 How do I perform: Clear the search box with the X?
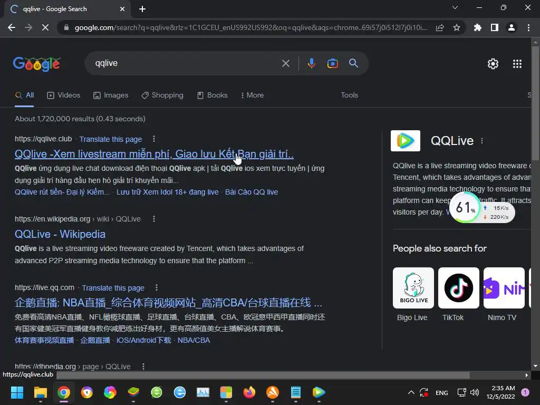(285, 63)
